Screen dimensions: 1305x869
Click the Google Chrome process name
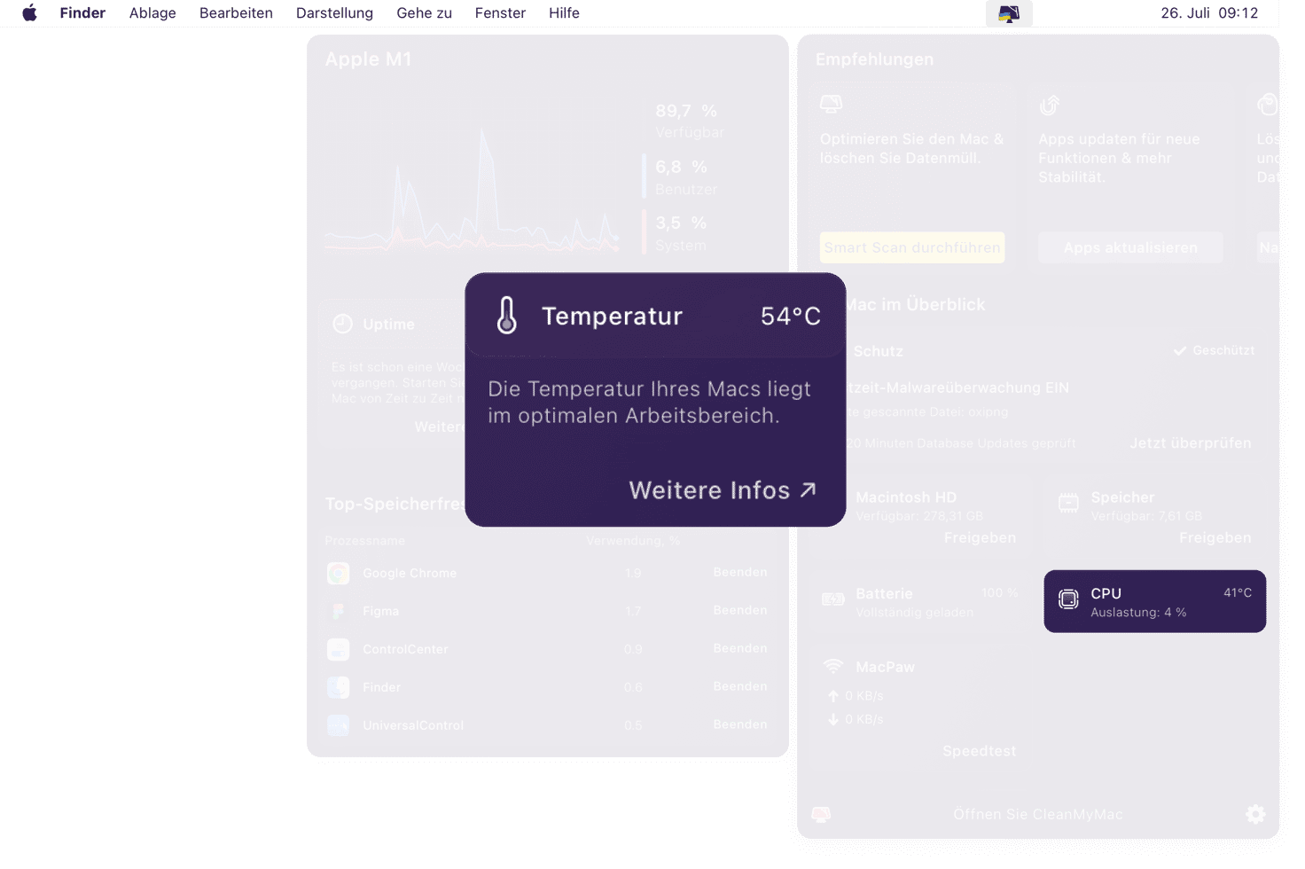[x=410, y=573]
